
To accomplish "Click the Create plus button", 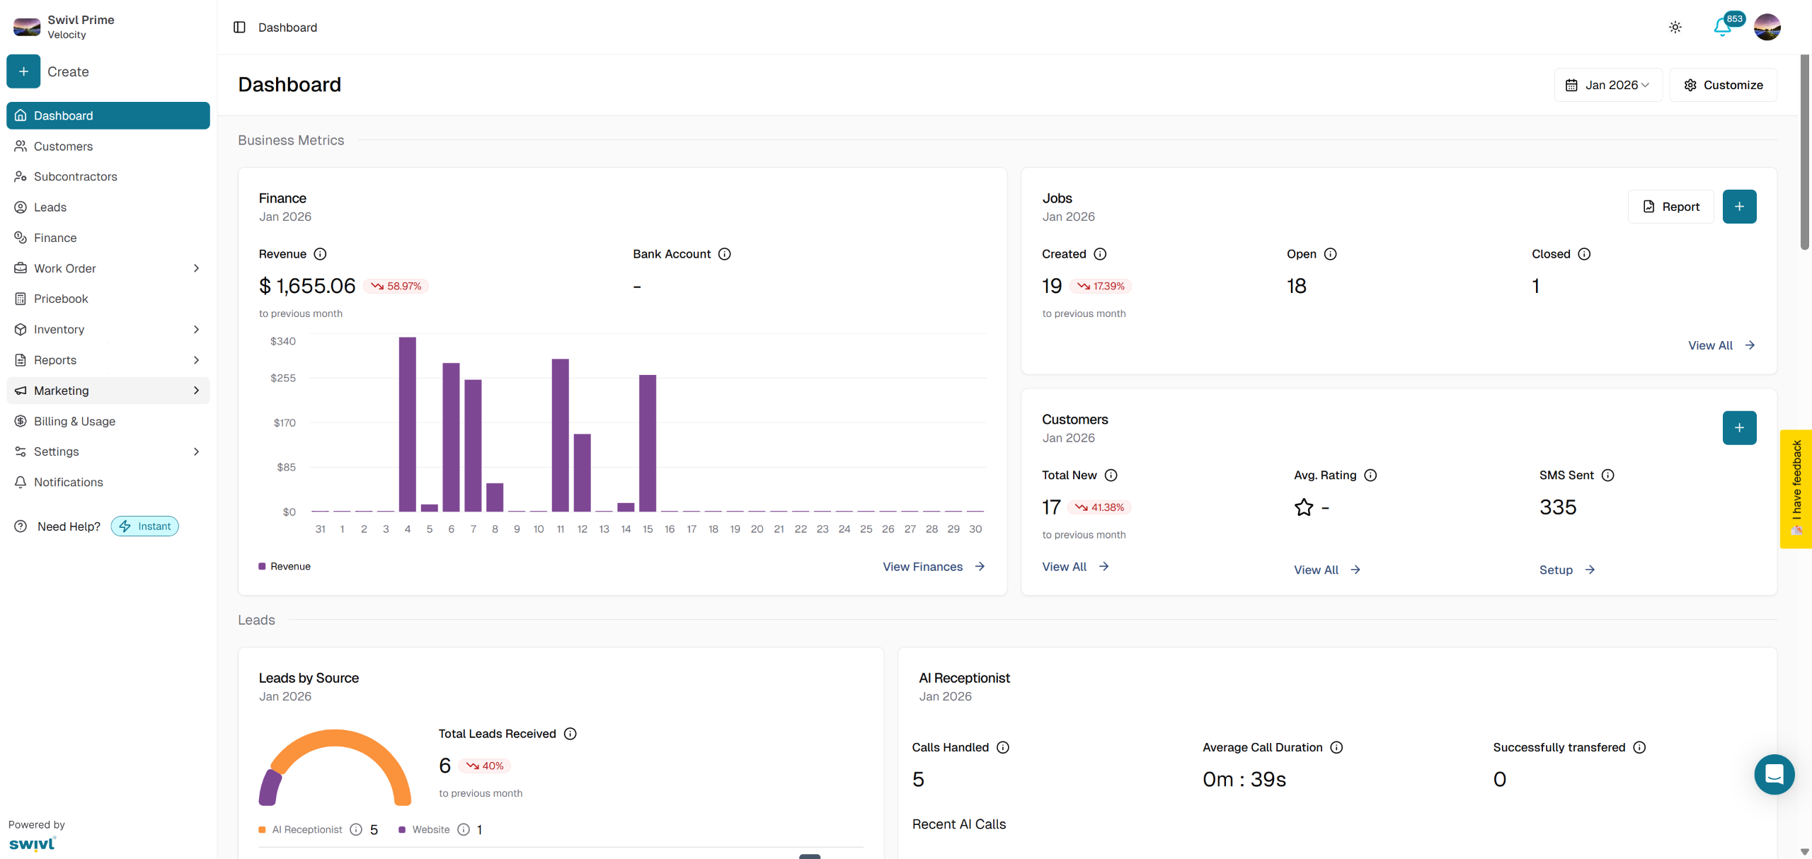I will (23, 71).
